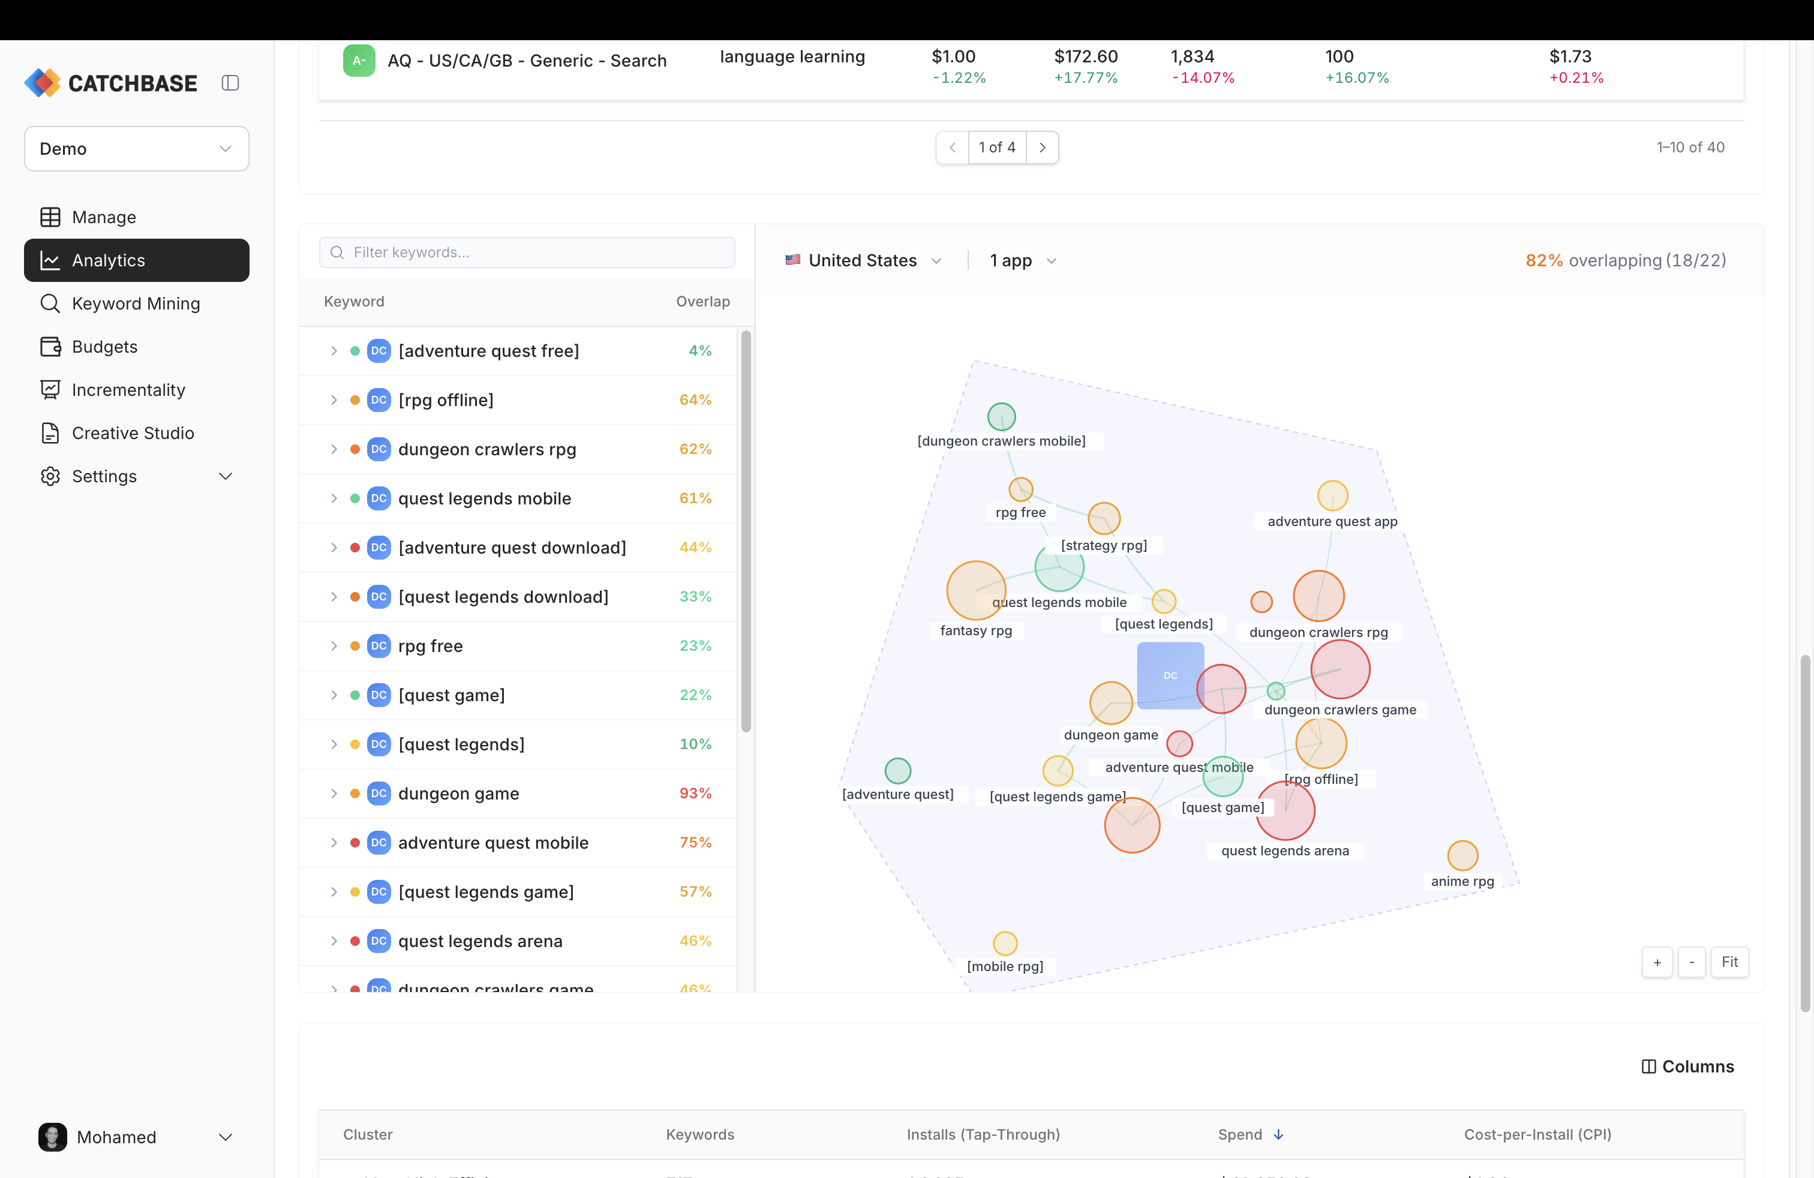1814x1178 pixels.
Task: Click the Incrementality chart icon
Action: [x=50, y=389]
